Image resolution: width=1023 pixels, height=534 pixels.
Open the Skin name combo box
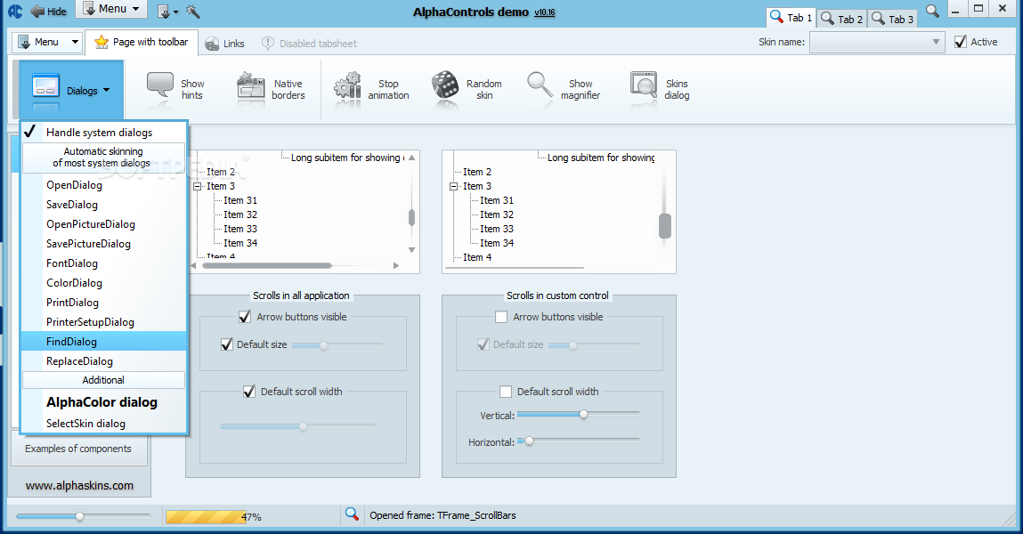pyautogui.click(x=877, y=43)
